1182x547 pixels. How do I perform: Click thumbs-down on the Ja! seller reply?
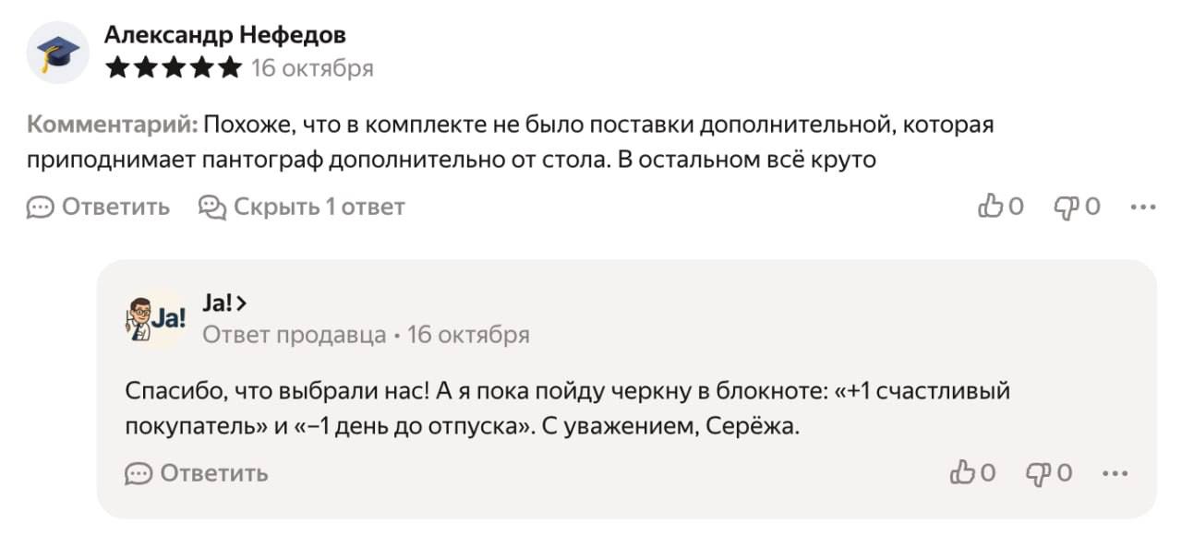1039,473
